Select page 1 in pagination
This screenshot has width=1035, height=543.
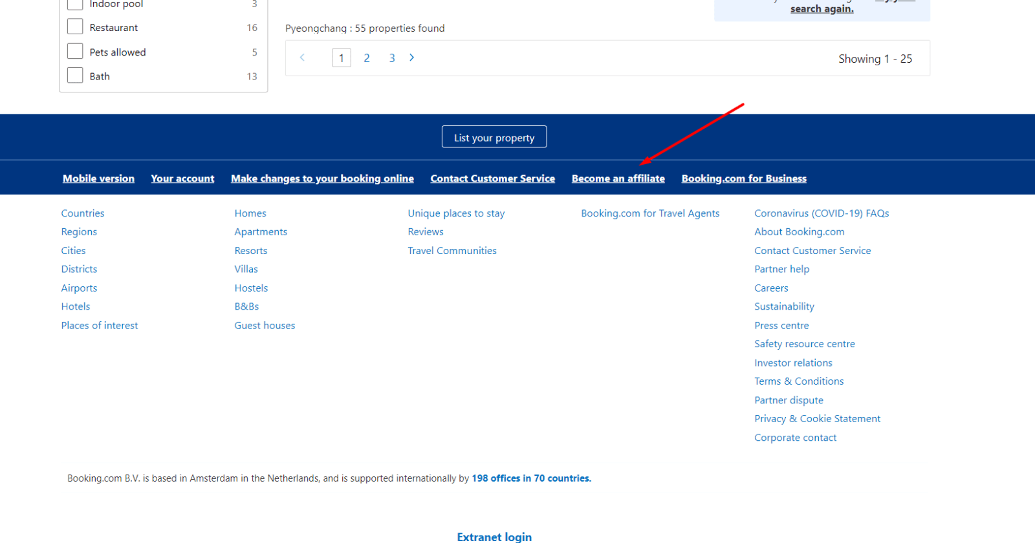coord(342,58)
